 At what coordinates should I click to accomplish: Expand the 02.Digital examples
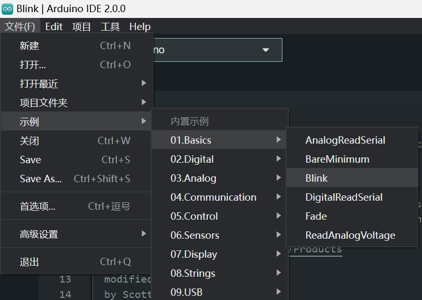coord(219,159)
